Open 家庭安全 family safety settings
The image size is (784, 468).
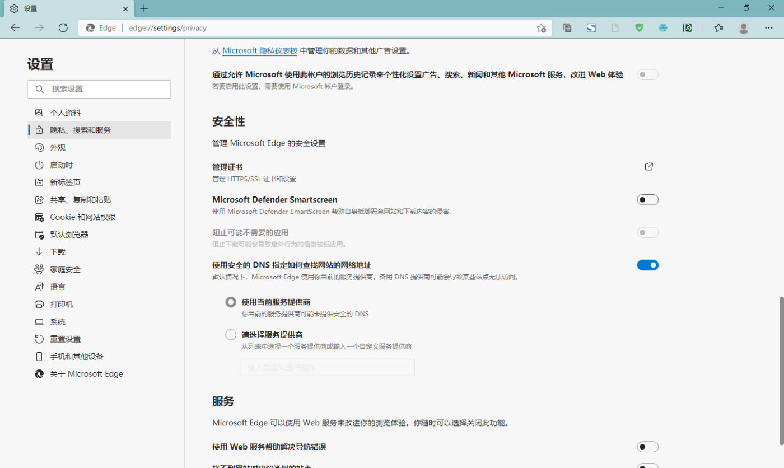(99, 269)
